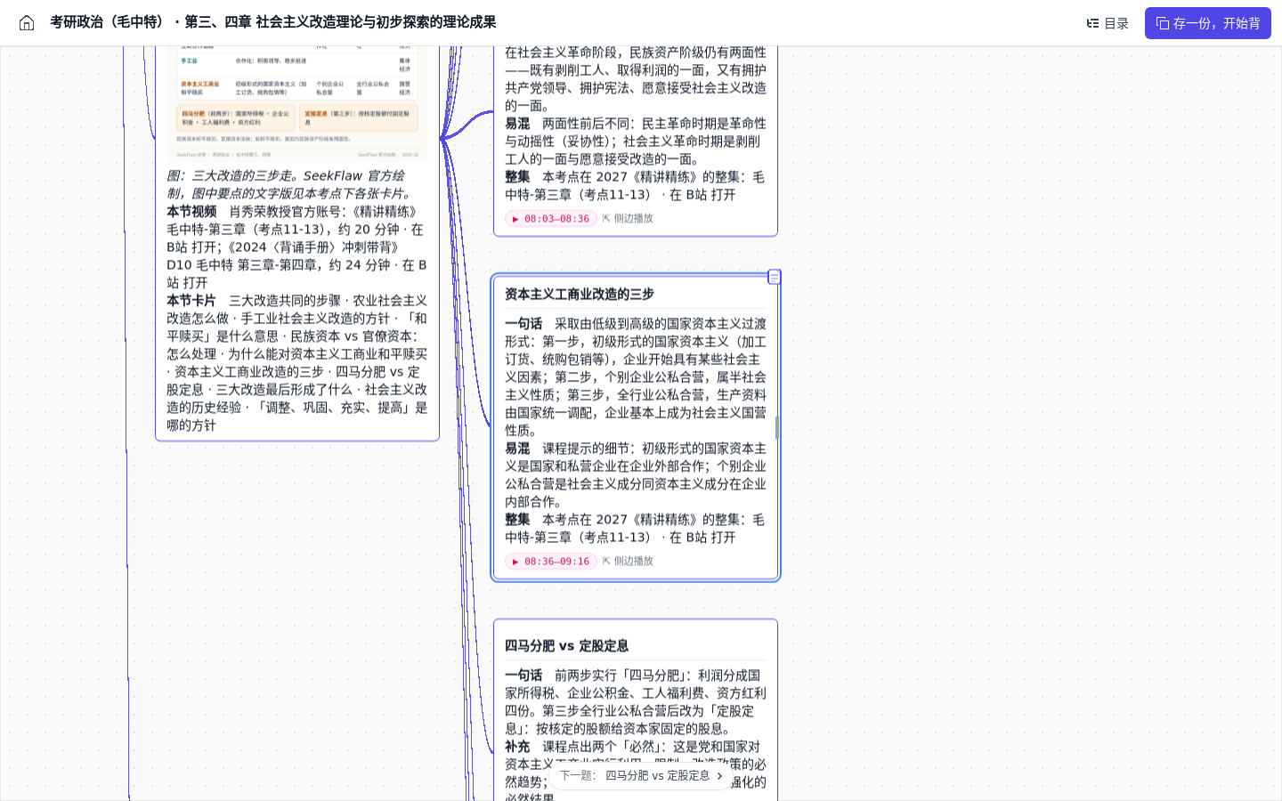Play video clip 08:36–09:16

(551, 562)
